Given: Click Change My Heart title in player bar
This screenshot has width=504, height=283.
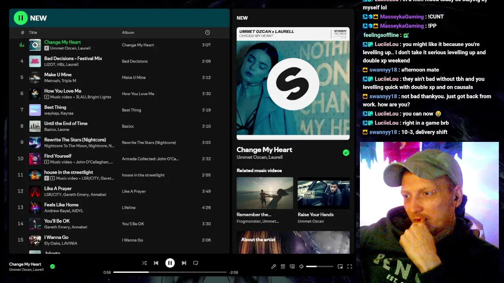Looking at the screenshot, I should click(x=25, y=264).
